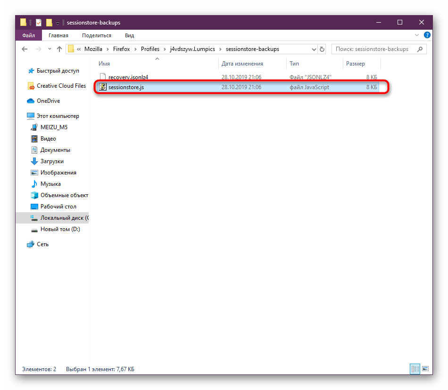Screen dimensions: 448x390
Task: Open the MEIZU_M5 device
Action: [54, 127]
